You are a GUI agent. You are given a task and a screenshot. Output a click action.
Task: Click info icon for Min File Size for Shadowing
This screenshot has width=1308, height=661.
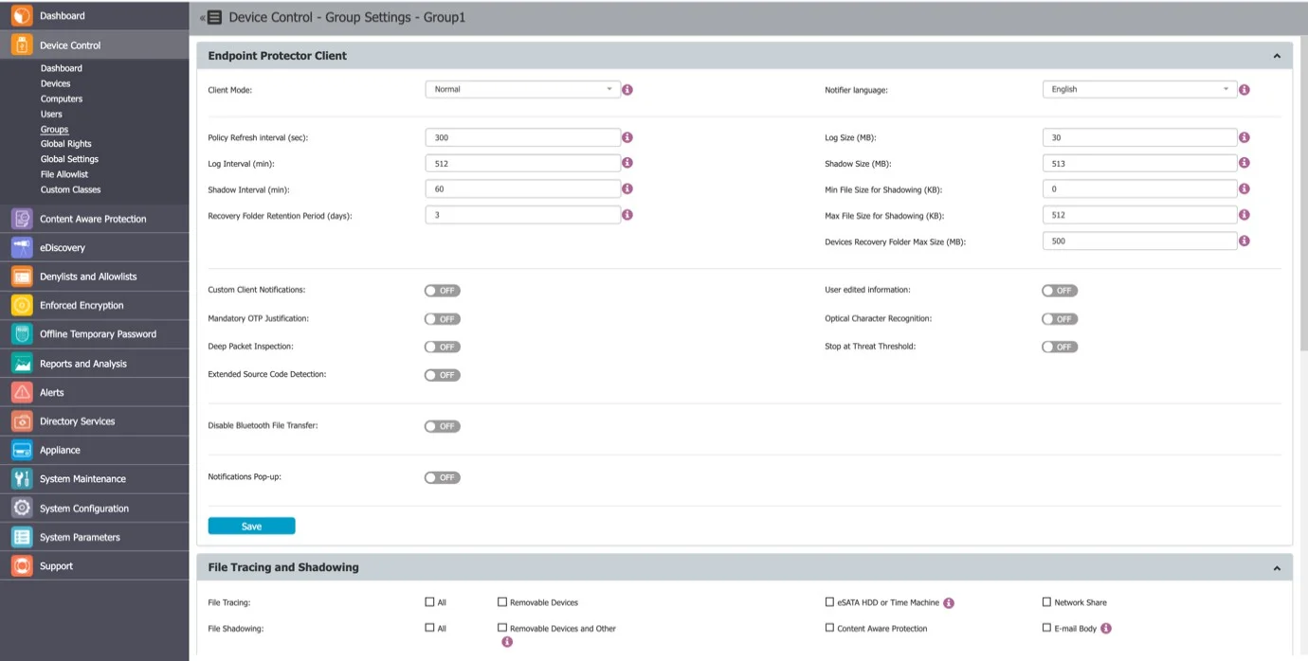[x=1244, y=189]
